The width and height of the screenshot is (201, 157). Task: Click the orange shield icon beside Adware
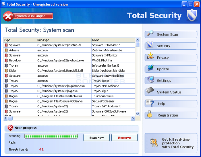click(6, 50)
